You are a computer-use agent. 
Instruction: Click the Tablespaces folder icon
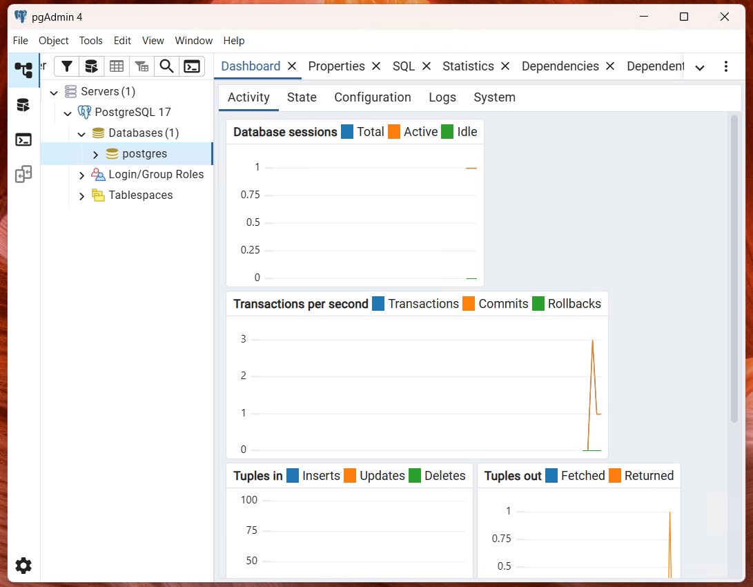coord(98,195)
